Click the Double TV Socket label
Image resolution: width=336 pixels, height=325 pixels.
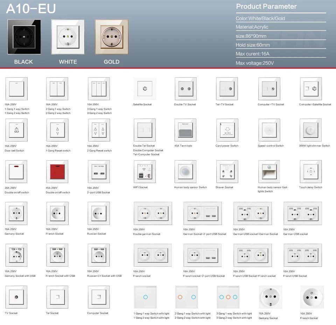(x=185, y=104)
